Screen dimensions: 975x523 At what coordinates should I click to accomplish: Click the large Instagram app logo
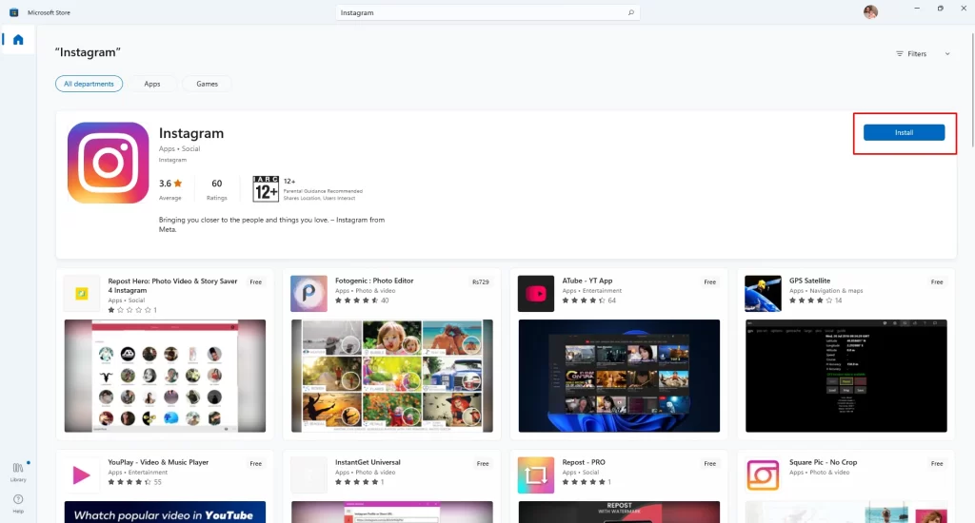pyautogui.click(x=108, y=163)
